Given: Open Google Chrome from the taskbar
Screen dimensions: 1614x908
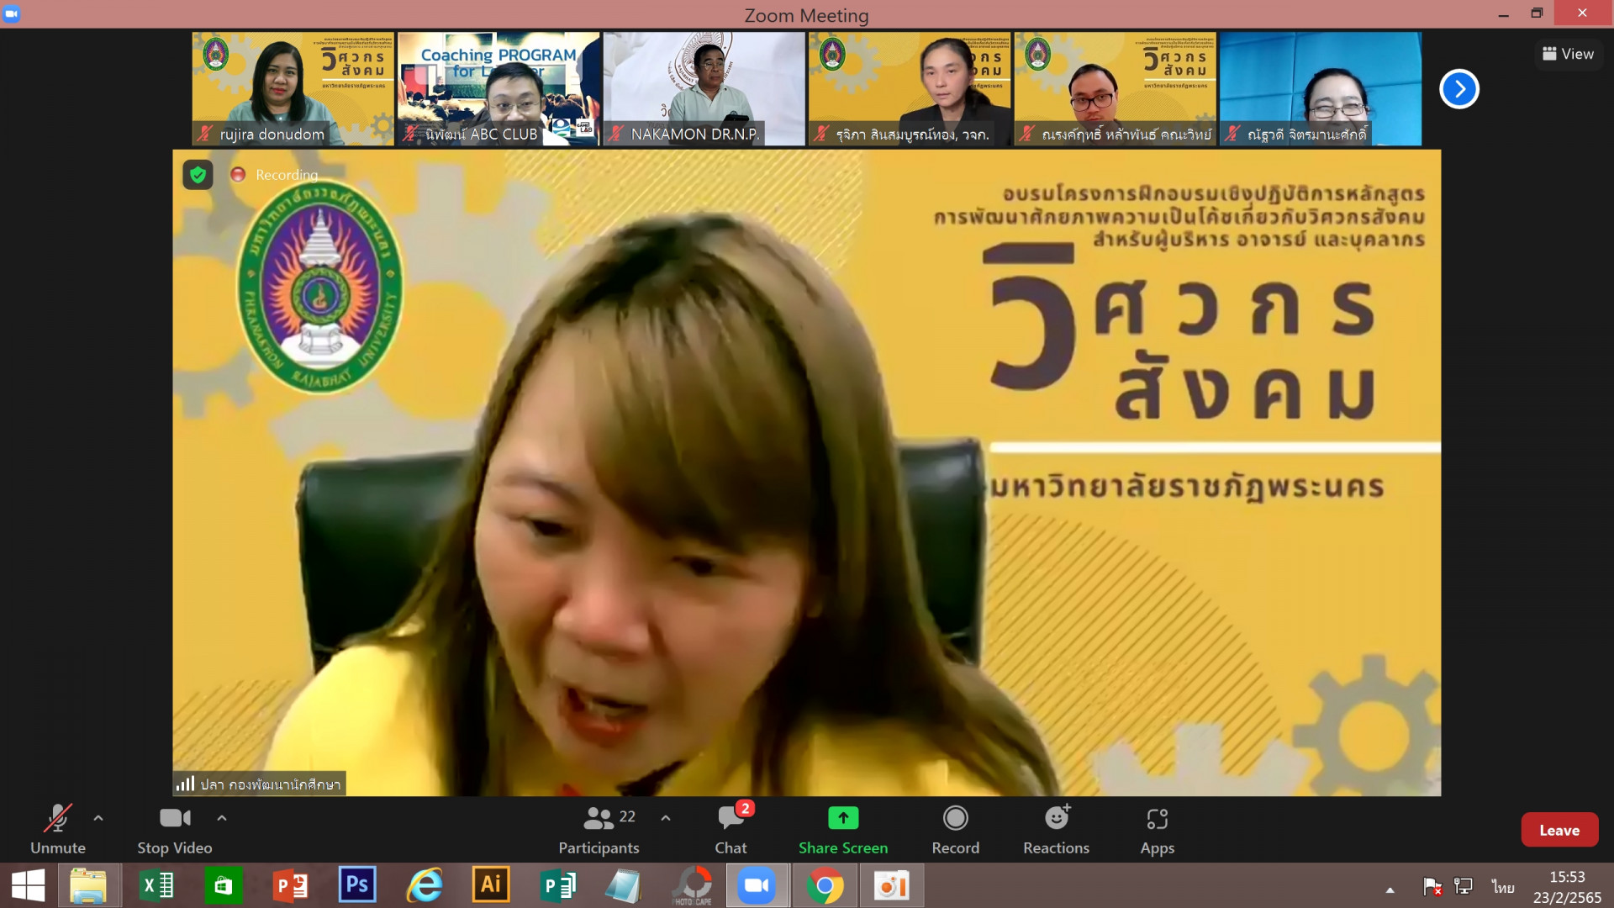Looking at the screenshot, I should (825, 885).
